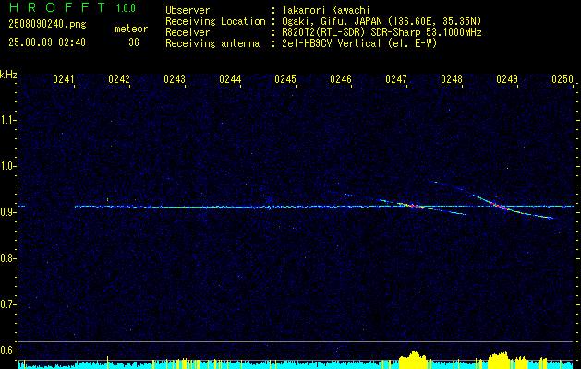Click the 0247 time axis marker
This screenshot has height=369, width=581.
click(395, 79)
